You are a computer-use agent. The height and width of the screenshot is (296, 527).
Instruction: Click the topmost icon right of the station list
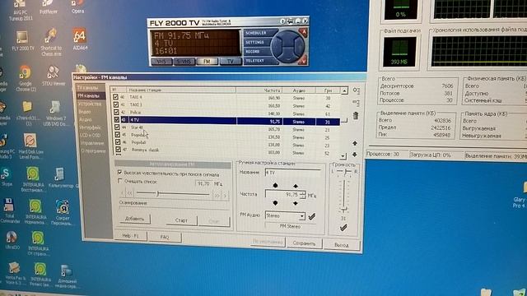pyautogui.click(x=356, y=90)
